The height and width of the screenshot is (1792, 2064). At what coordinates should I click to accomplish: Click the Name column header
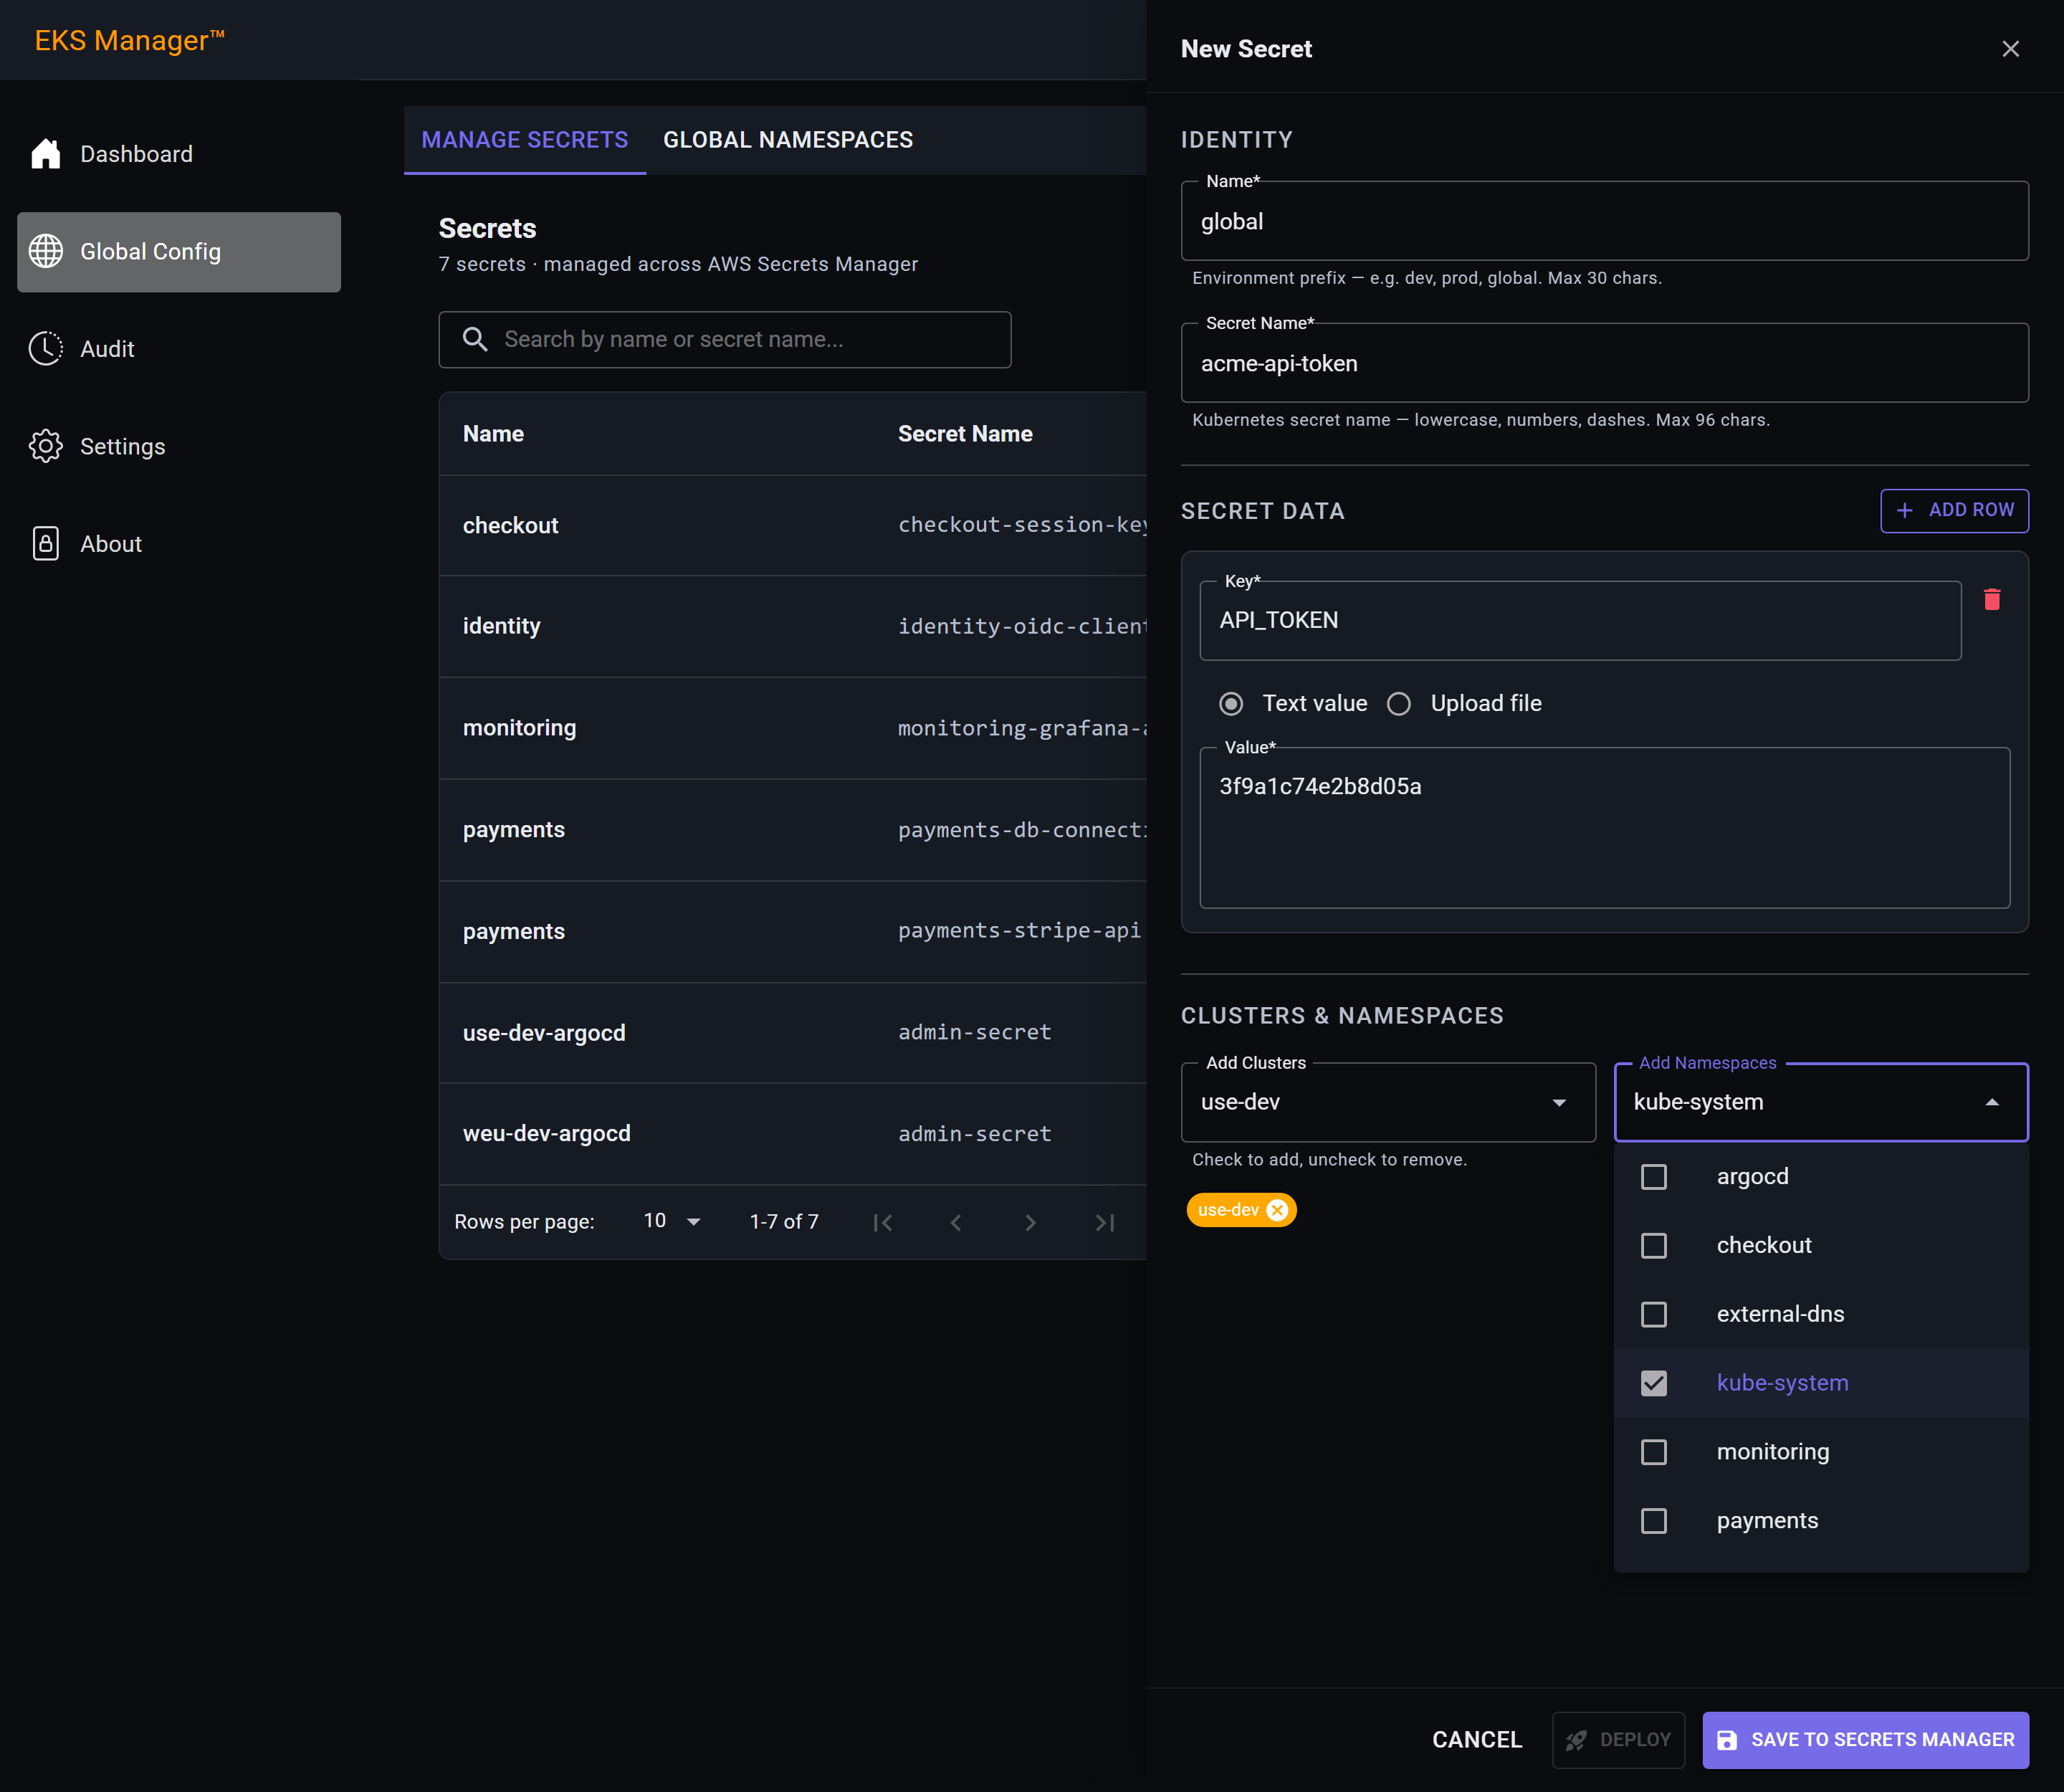pos(493,435)
